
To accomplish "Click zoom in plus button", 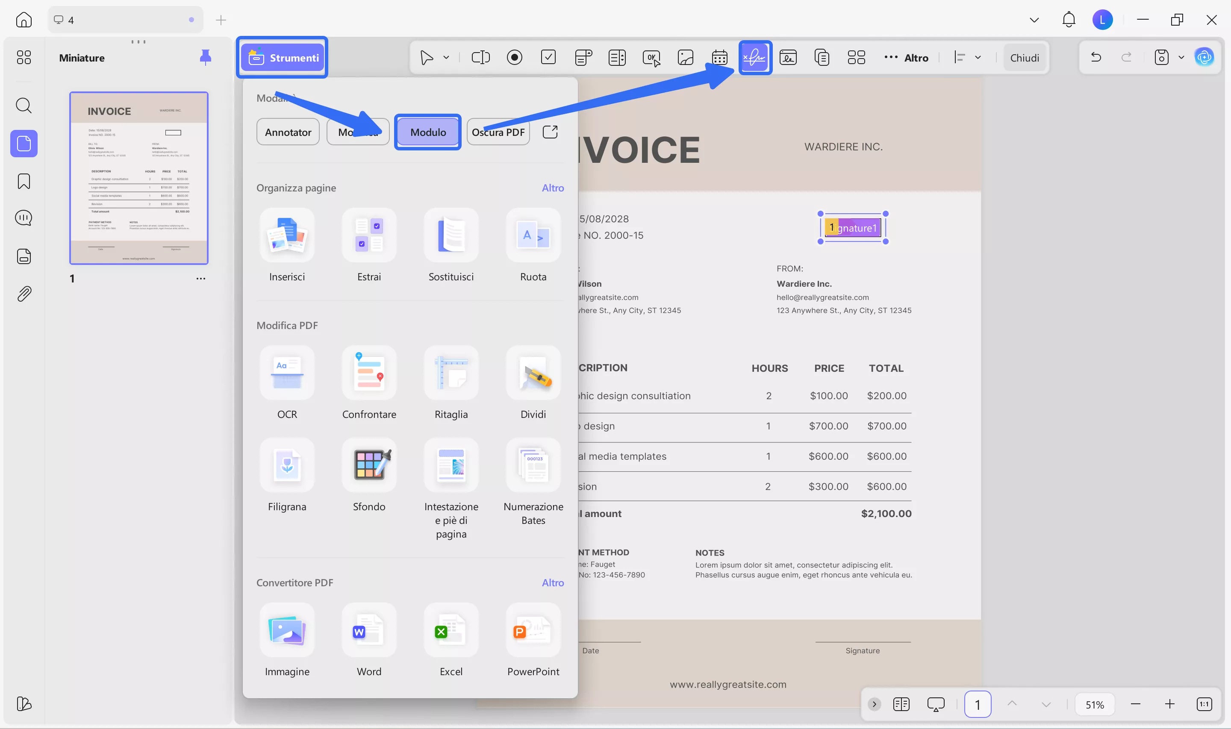I will [1169, 705].
